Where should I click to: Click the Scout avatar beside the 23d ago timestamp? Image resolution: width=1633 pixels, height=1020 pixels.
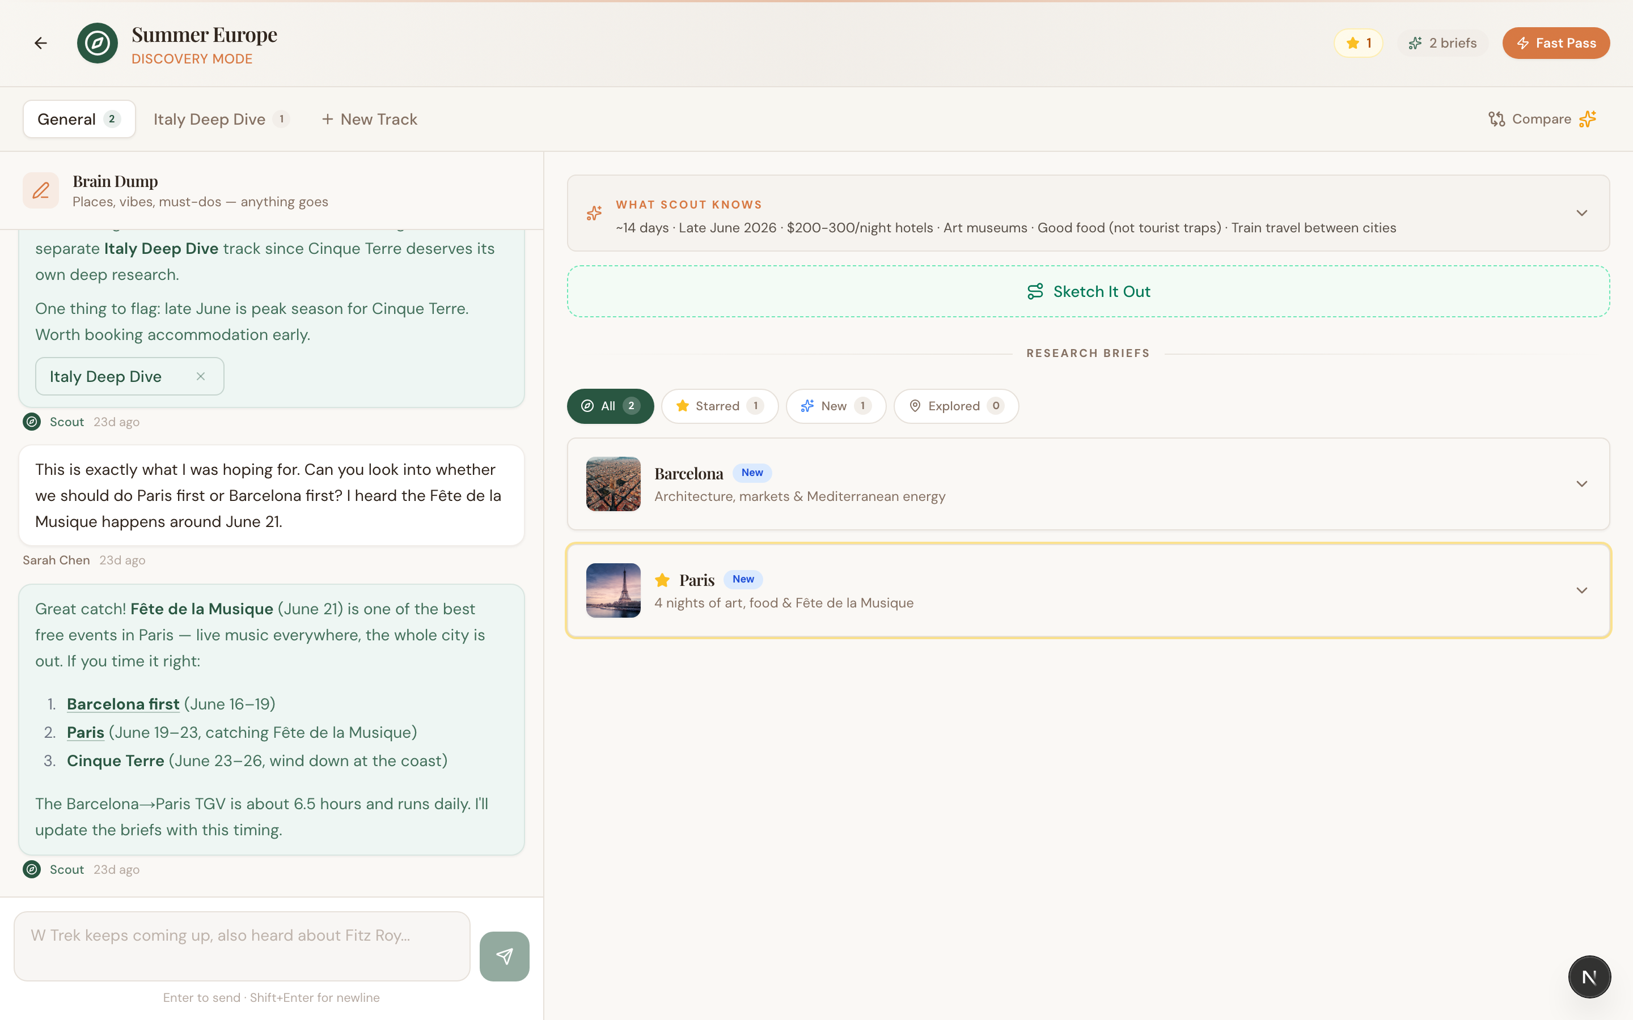coord(32,422)
